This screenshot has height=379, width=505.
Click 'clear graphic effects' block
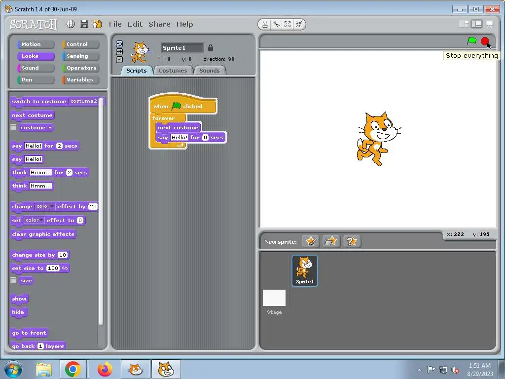click(43, 234)
